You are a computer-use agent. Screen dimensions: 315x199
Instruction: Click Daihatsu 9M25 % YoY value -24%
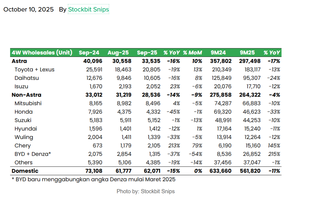point(273,78)
